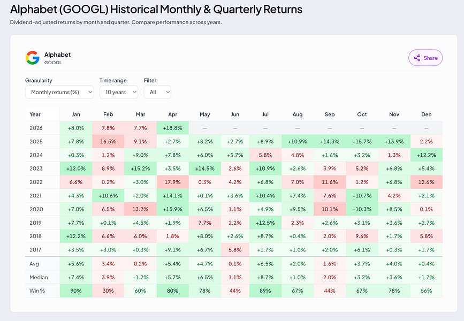The width and height of the screenshot is (464, 321).
Task: Click the Jul column header
Action: pos(265,114)
